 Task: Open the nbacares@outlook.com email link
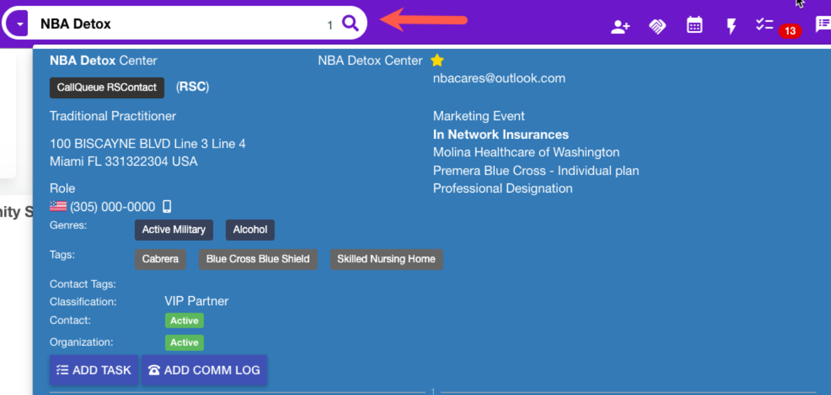(x=499, y=79)
